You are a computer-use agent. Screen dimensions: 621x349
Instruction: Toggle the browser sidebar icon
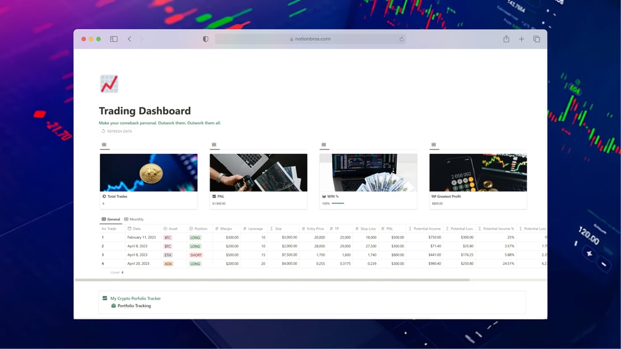[114, 39]
